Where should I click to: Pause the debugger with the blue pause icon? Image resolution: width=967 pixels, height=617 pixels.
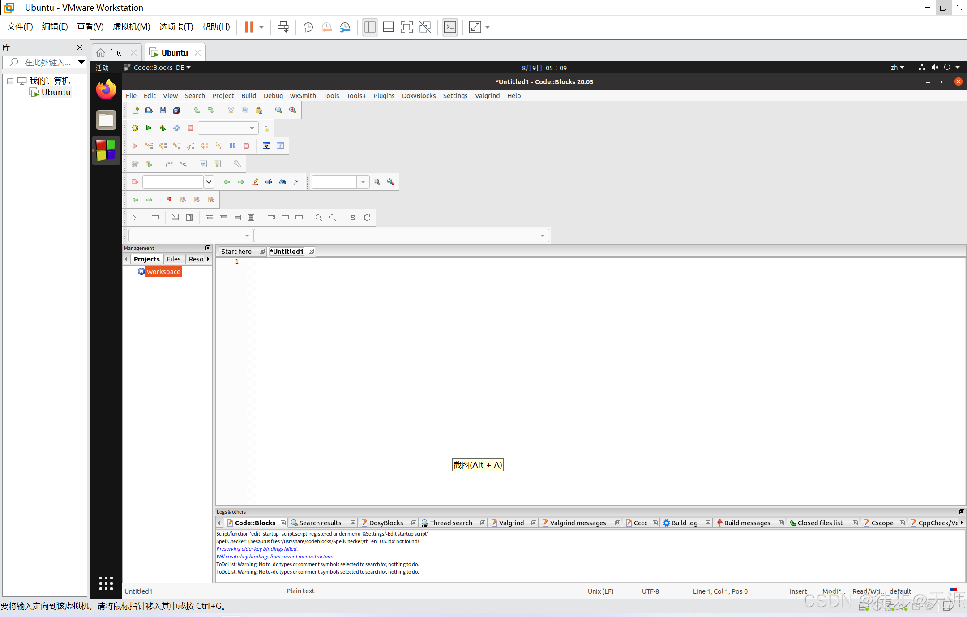point(232,146)
